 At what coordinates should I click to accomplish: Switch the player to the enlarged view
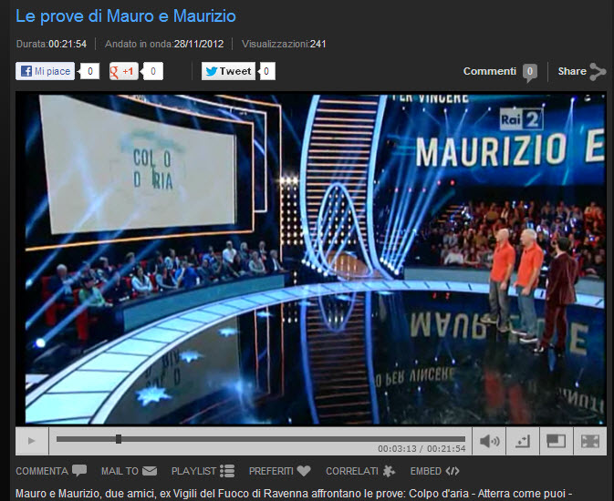point(556,441)
